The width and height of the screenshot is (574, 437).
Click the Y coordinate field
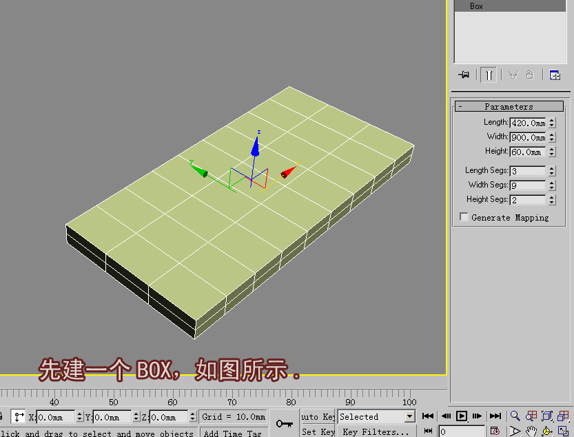(x=112, y=417)
